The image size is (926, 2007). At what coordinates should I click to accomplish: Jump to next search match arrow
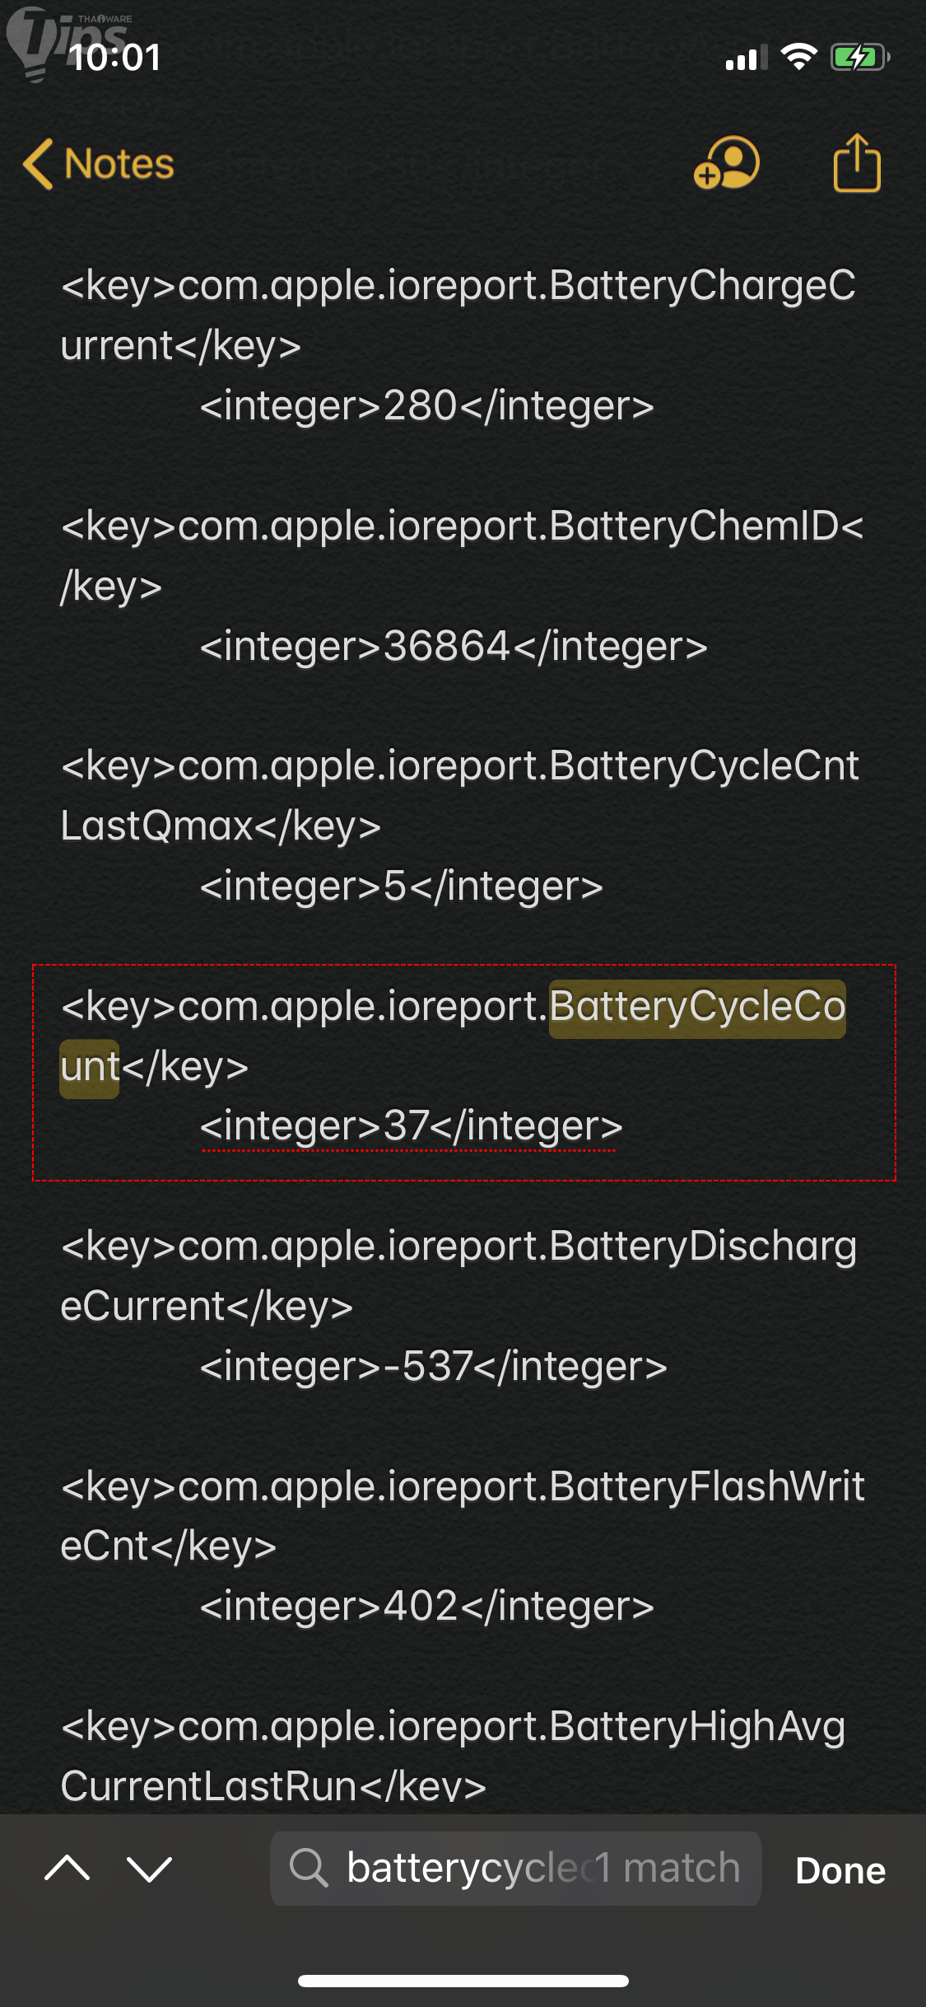tap(150, 1869)
